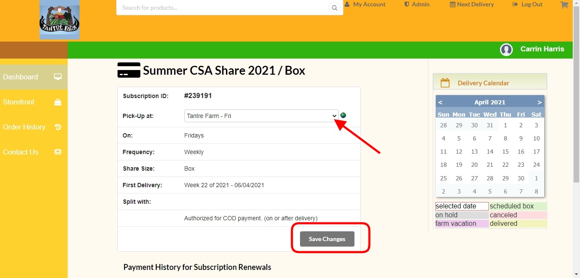Screen dimensions: 580x278
Task: Select April 25 on the calendar
Action: tap(443, 178)
